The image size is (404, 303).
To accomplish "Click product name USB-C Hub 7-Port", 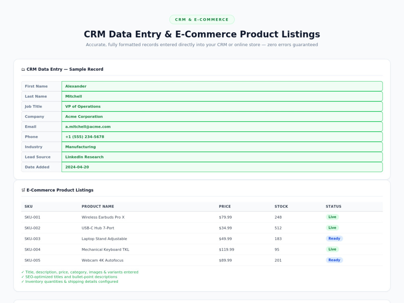I will [x=98, y=228].
